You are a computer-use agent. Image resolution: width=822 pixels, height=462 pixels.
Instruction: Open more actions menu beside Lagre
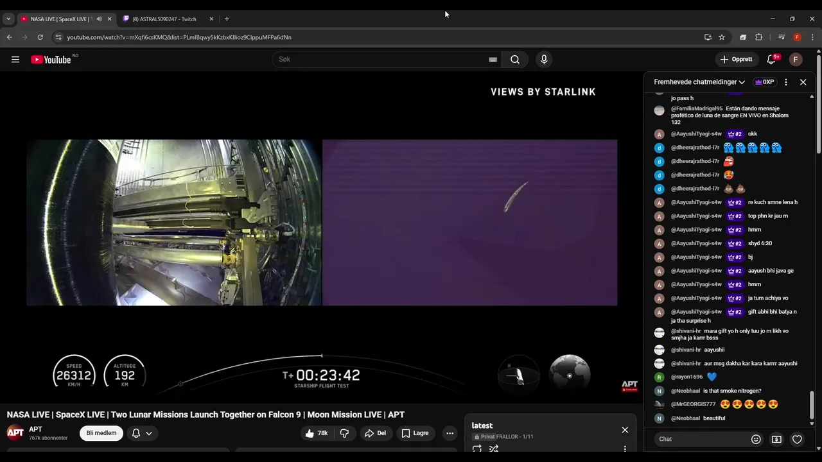point(450,433)
